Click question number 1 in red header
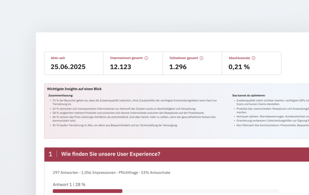 tap(50, 154)
